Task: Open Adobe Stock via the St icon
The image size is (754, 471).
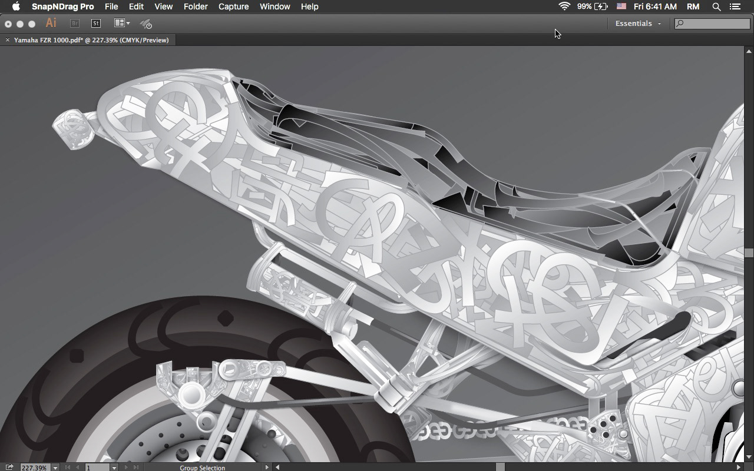Action: tap(96, 24)
